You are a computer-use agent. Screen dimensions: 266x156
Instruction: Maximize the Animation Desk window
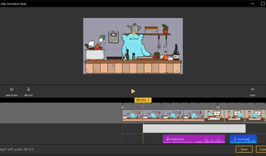click(x=262, y=4)
